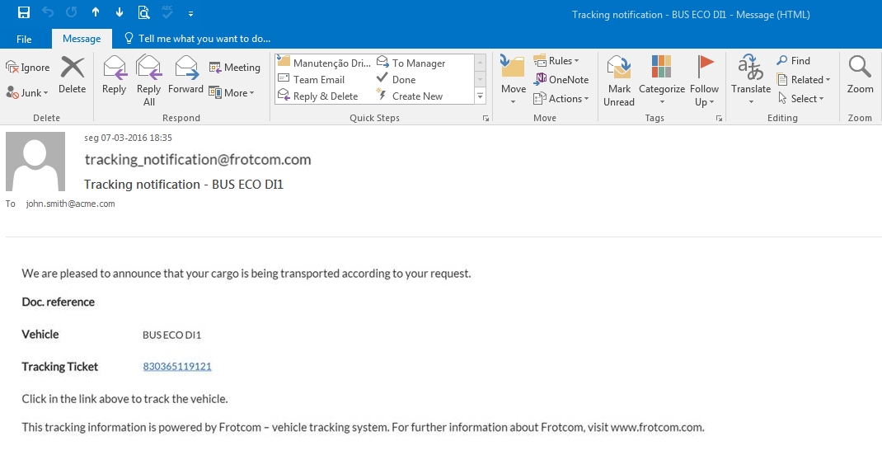Expand the Quick Steps gallery
Screen dimensions: 882x464
(x=480, y=96)
